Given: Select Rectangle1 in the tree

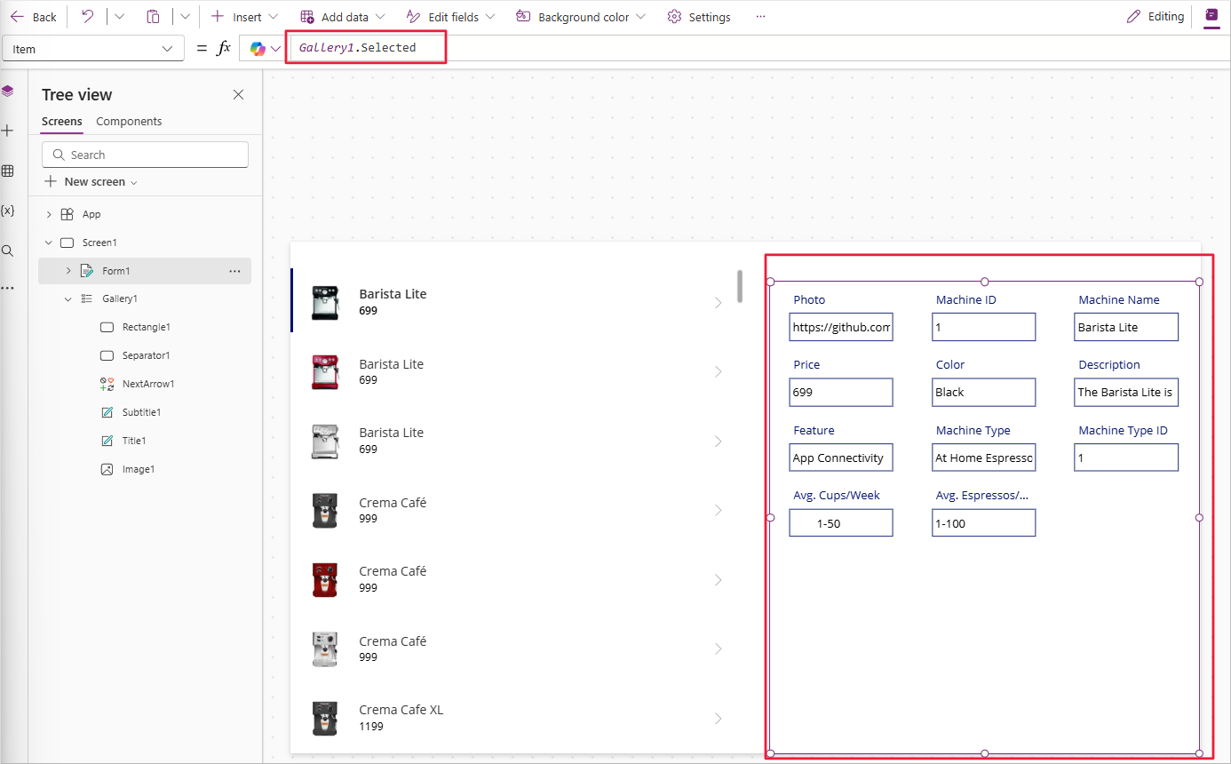Looking at the screenshot, I should (145, 327).
